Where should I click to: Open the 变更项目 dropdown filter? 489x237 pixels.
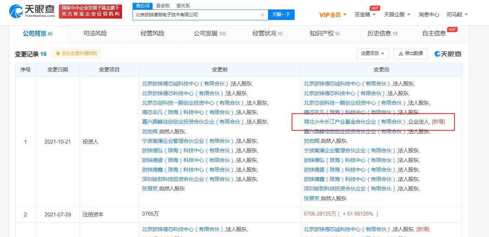[373, 54]
